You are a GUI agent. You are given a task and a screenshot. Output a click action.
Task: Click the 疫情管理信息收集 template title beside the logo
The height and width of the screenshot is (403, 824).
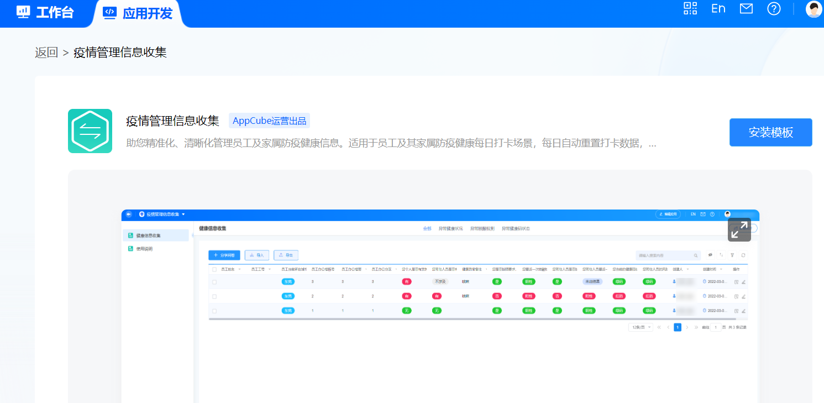(x=173, y=121)
